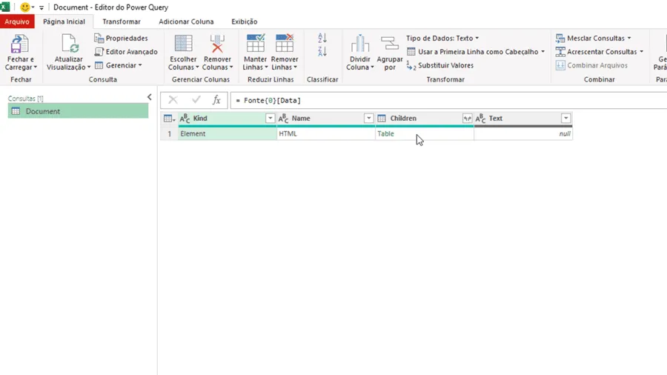Click the Table link in Children column
The width and height of the screenshot is (667, 375).
[385, 133]
